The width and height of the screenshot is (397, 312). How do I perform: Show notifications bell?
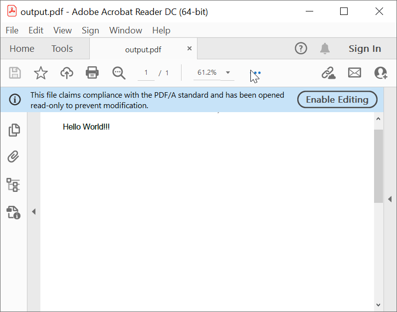(x=325, y=48)
